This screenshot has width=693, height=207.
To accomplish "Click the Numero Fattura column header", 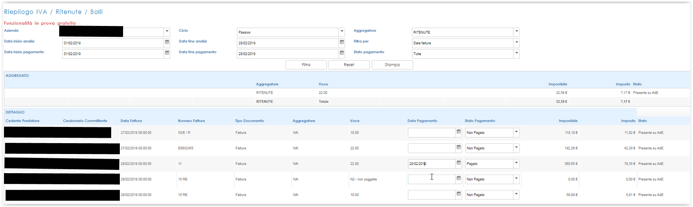I will [x=191, y=121].
